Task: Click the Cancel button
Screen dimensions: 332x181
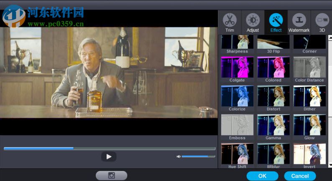Action: [x=300, y=176]
